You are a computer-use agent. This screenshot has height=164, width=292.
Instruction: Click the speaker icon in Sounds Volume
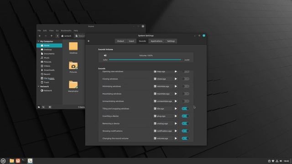coord(105,56)
